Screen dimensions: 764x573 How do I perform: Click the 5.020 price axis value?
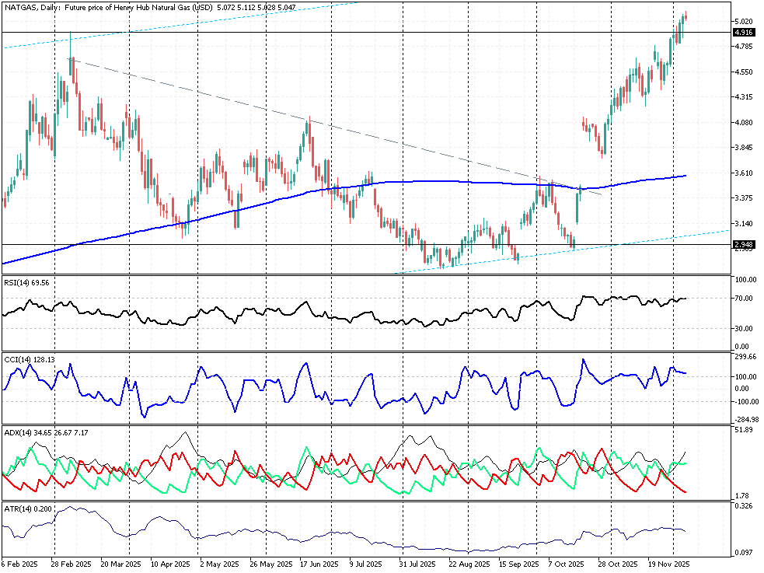click(742, 22)
